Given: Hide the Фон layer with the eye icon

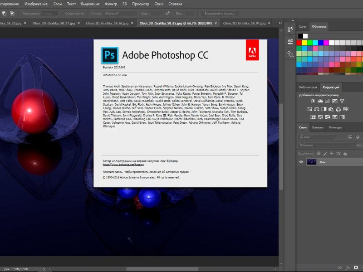Looking at the screenshot, I should [x=301, y=162].
